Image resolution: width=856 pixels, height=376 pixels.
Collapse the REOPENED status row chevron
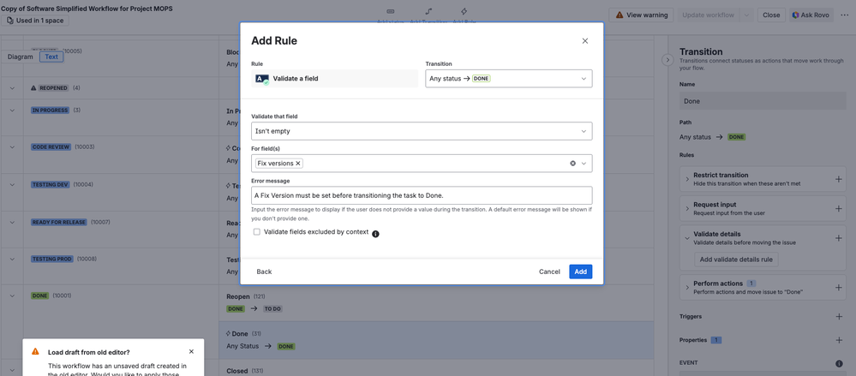12,88
